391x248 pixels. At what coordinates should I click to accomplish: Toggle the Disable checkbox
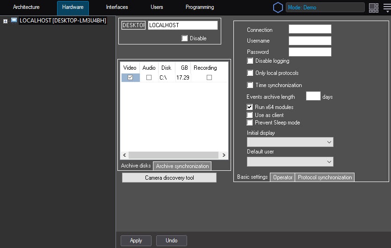tap(185, 38)
